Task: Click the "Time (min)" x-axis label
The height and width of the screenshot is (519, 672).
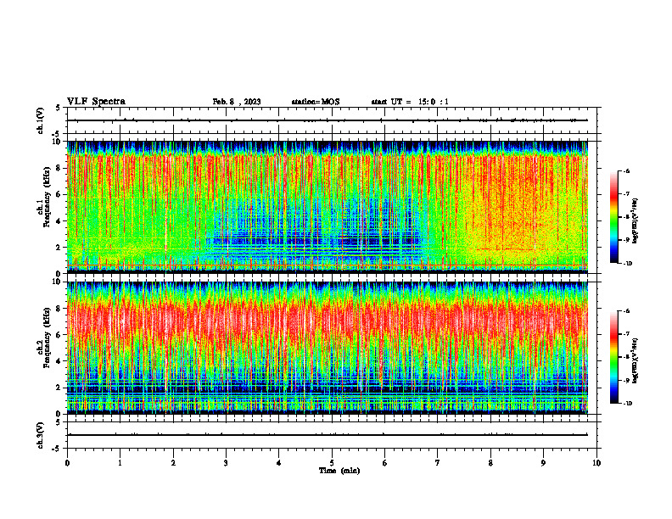Action: 339,471
